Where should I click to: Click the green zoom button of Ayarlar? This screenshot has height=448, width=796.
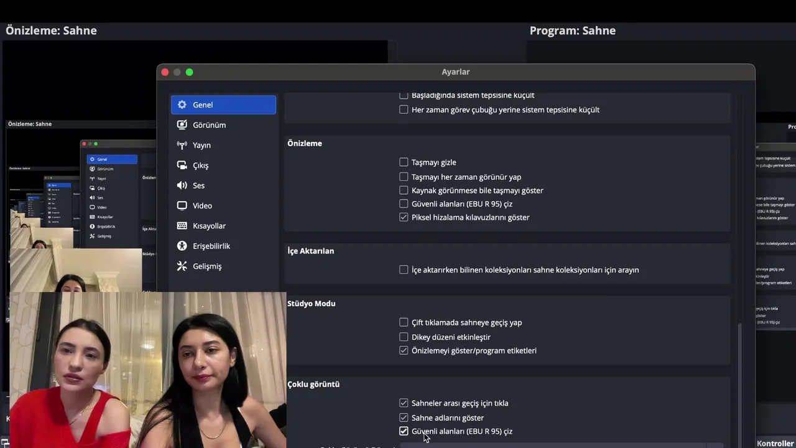point(190,72)
